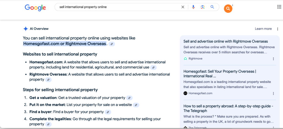Image resolution: width=283 pixels, height=129 pixels.
Task: Click Telegraph snippet What is the process
Action: (229, 119)
